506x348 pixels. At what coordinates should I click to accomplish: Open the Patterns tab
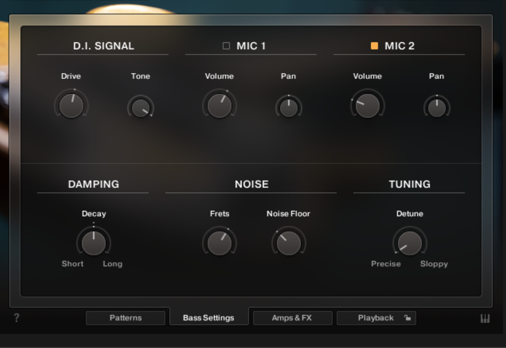pos(125,318)
